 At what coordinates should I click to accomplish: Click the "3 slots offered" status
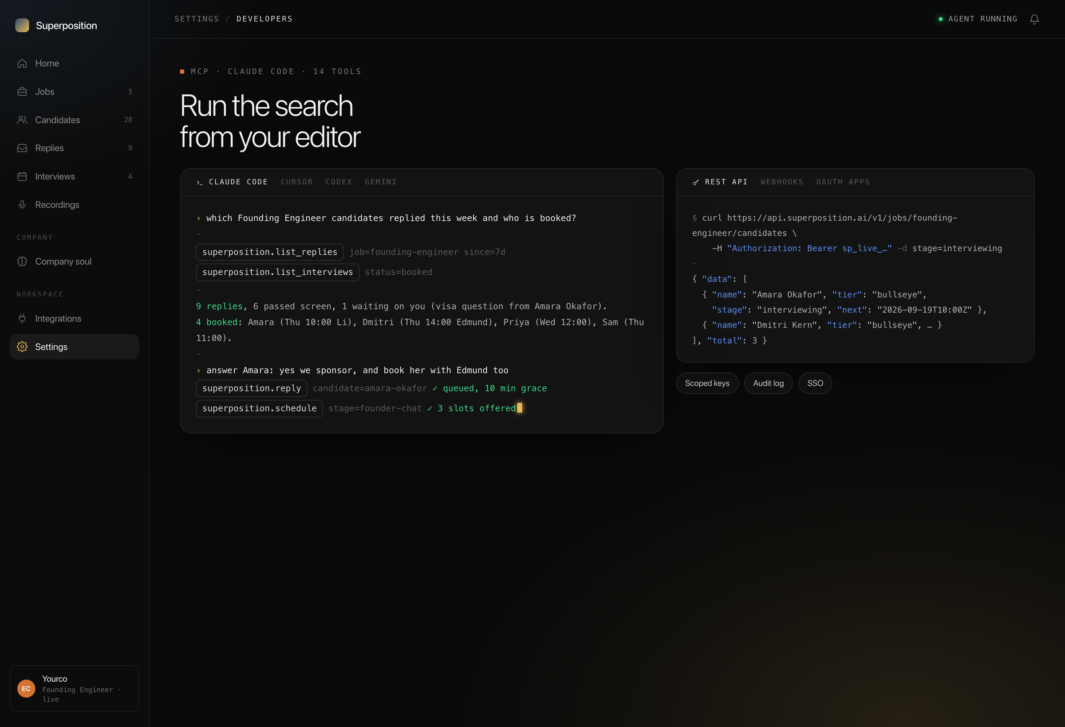click(x=477, y=408)
